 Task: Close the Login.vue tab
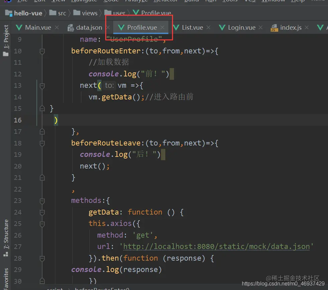(261, 27)
